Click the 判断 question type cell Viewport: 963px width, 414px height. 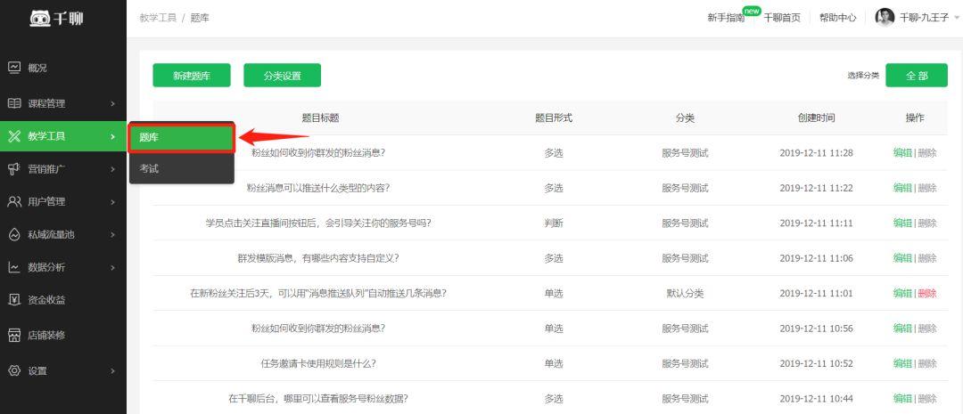point(554,223)
